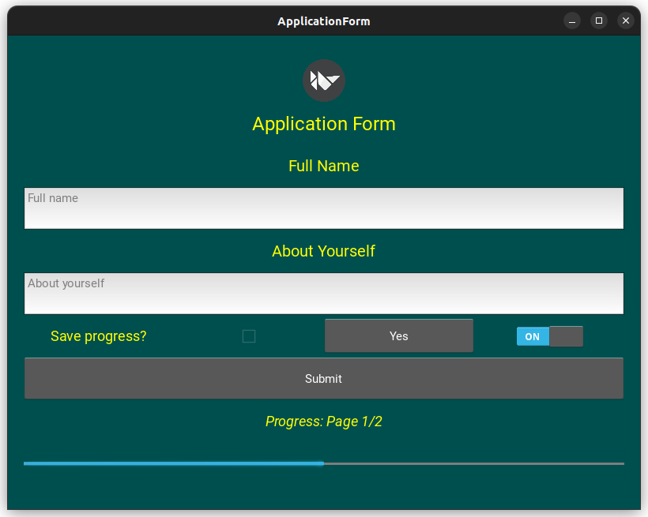Maximize the ApplicationForm window

tap(599, 21)
